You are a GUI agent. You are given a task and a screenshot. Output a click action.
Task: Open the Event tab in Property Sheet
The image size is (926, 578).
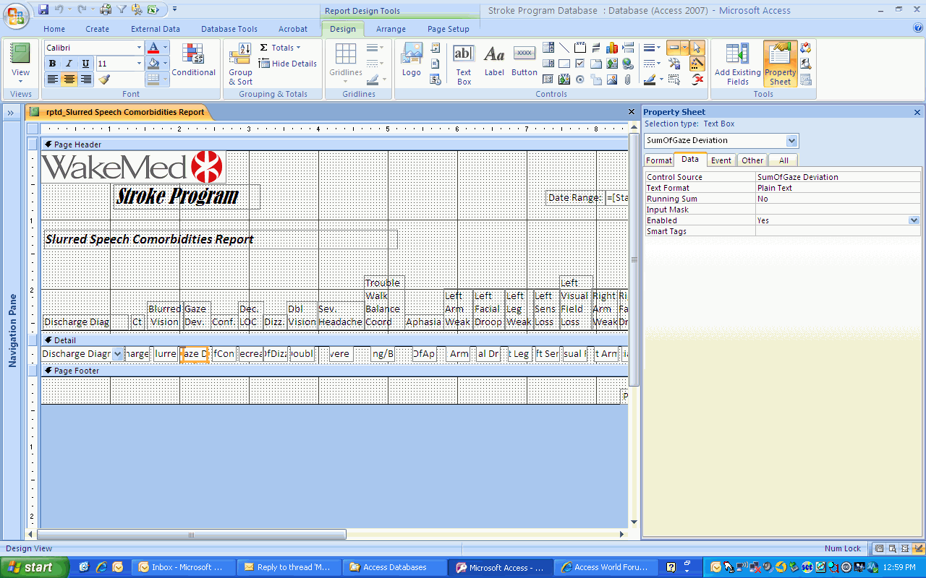pos(721,160)
